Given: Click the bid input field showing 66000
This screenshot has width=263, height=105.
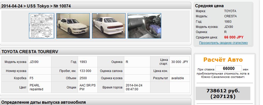Looking at the screenshot, I should click(x=228, y=69).
